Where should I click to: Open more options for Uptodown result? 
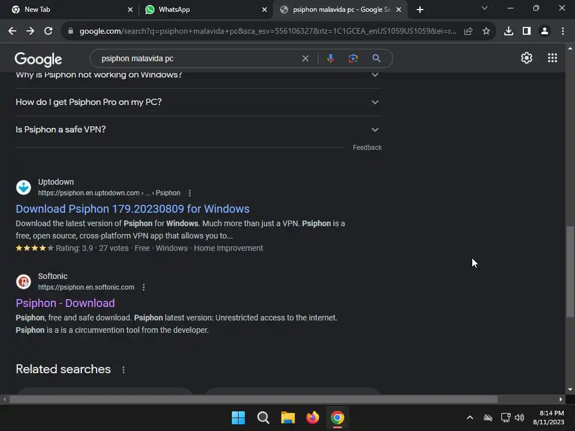(x=190, y=193)
